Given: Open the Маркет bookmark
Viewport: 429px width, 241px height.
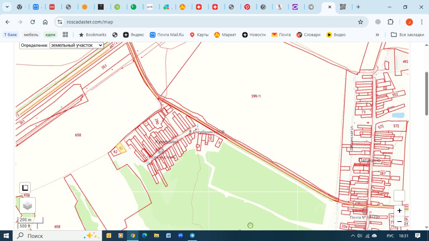Looking at the screenshot, I should click(225, 34).
